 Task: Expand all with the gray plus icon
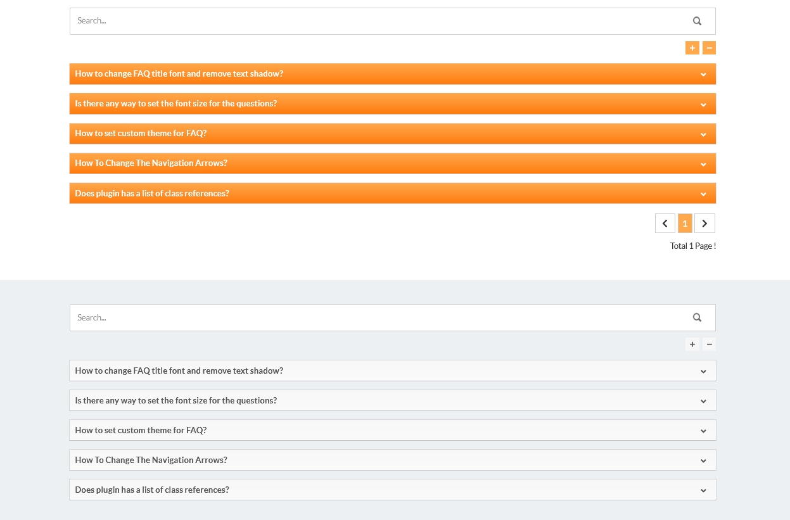coord(692,345)
